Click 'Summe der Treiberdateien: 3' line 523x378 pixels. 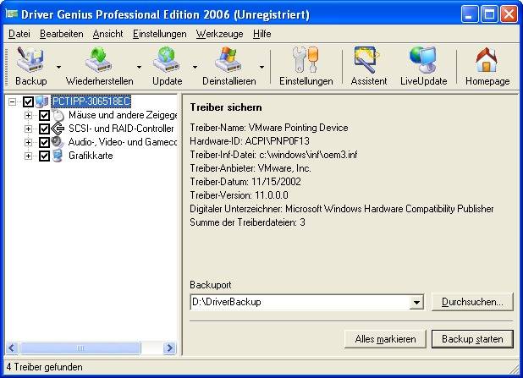247,222
